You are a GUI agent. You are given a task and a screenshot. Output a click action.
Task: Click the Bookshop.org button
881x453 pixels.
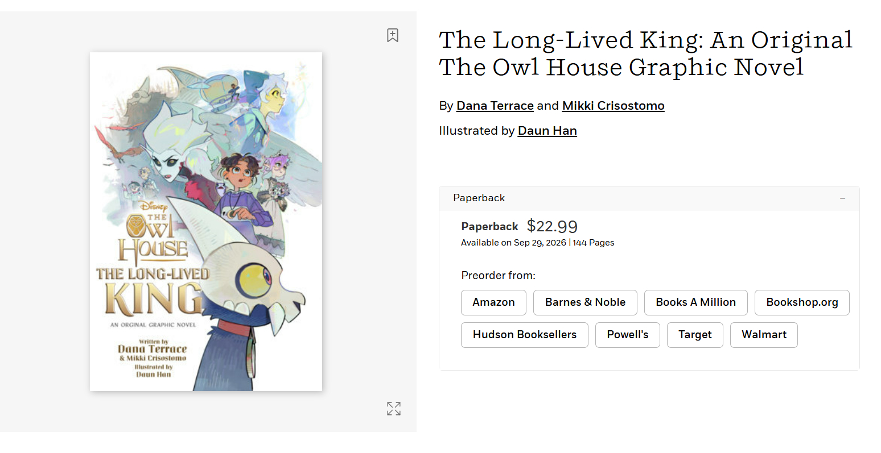802,302
